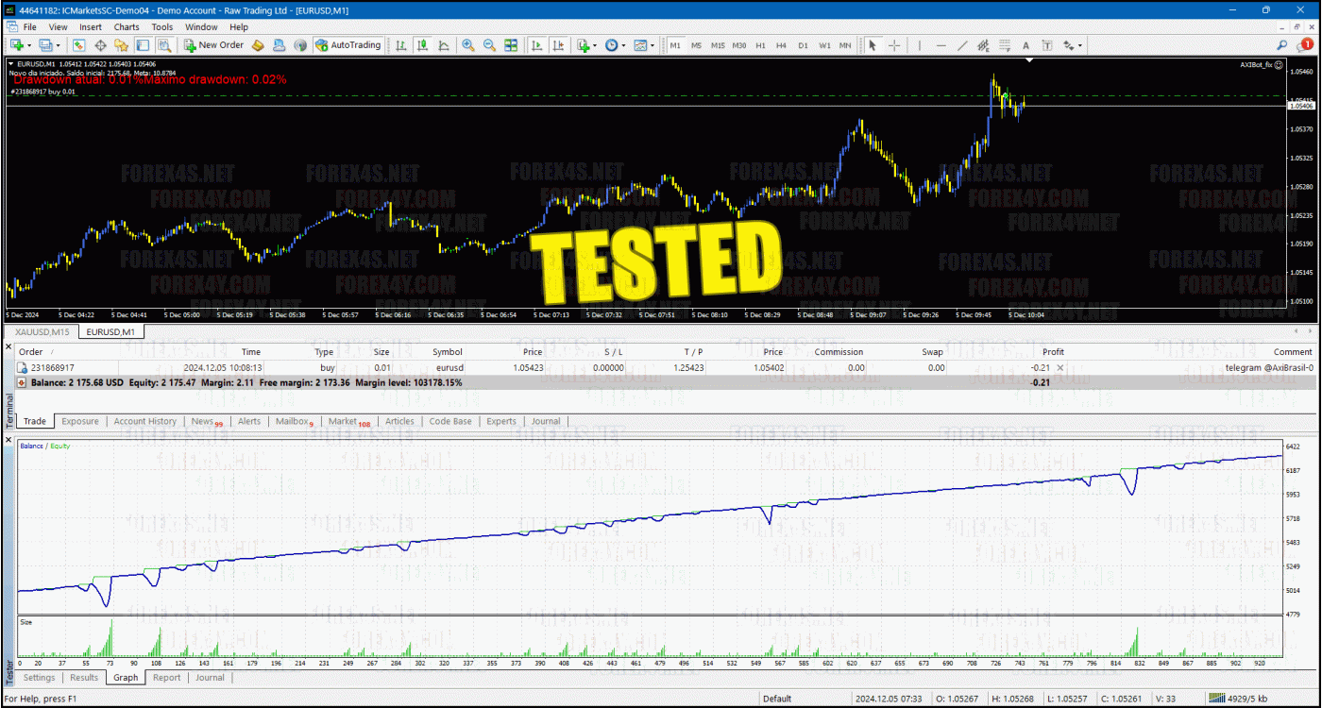Choose the text label tool (A)
Screen dimensions: 1322x708
click(x=1025, y=45)
